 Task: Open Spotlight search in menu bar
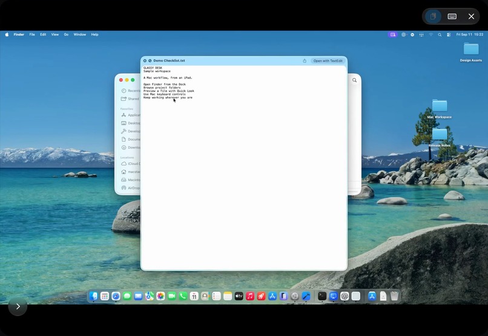click(x=440, y=35)
